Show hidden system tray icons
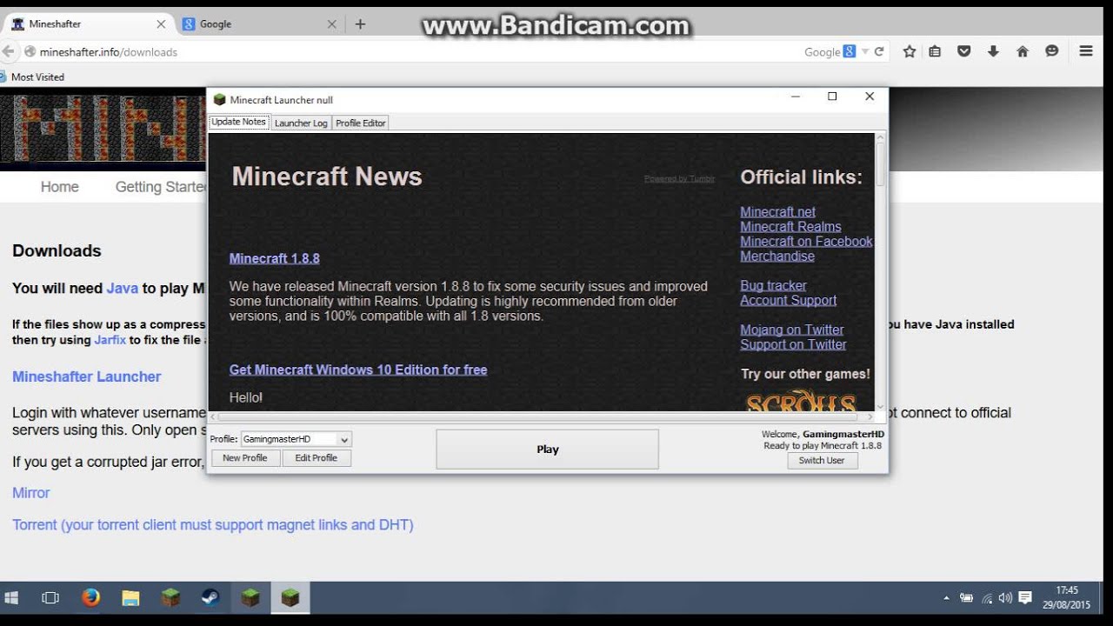Screen dimensions: 1113x626 click(946, 598)
